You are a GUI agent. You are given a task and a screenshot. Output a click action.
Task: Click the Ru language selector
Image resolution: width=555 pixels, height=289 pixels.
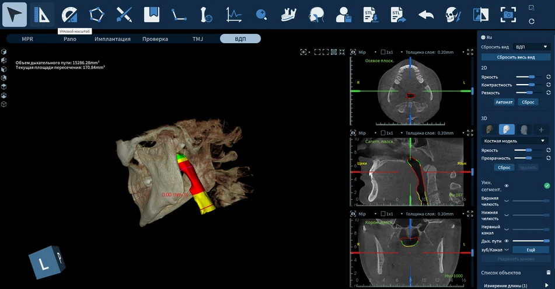pos(487,37)
